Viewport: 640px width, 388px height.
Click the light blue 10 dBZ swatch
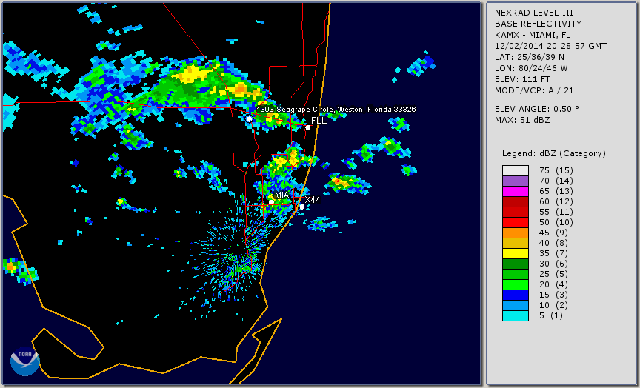pyautogui.click(x=516, y=306)
